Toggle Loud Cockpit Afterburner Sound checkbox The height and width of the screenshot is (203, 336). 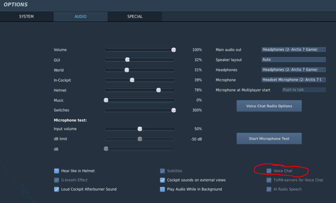pos(56,189)
